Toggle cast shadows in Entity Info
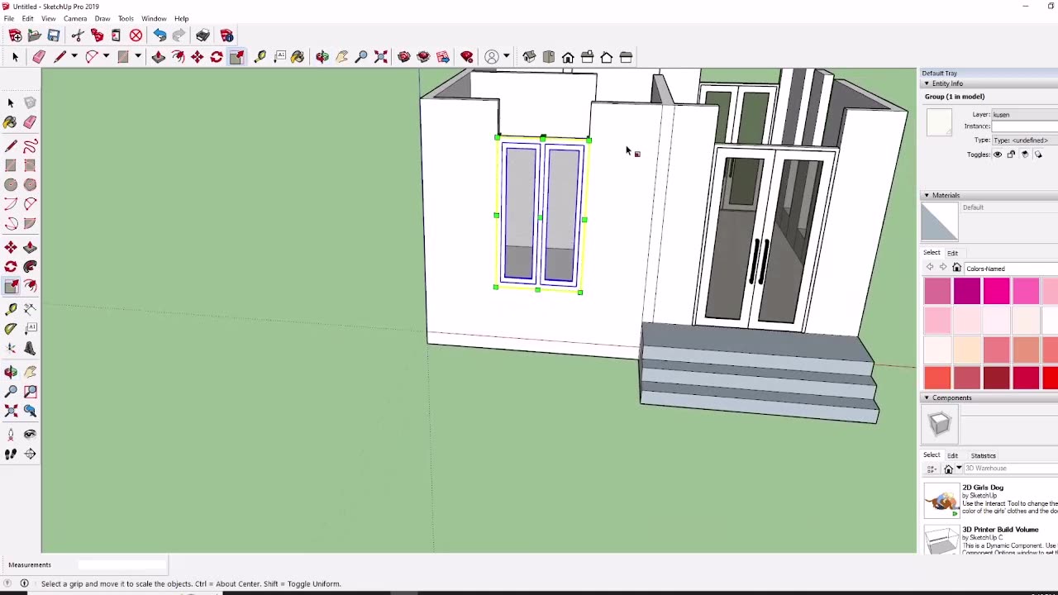This screenshot has height=595, width=1058. (1038, 155)
